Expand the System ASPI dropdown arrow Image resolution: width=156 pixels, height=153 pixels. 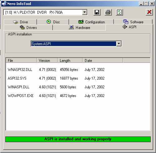click(119, 44)
